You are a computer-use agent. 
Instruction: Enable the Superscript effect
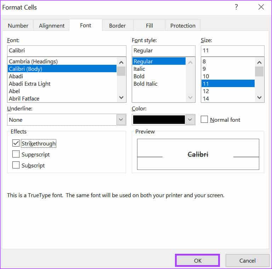click(16, 154)
